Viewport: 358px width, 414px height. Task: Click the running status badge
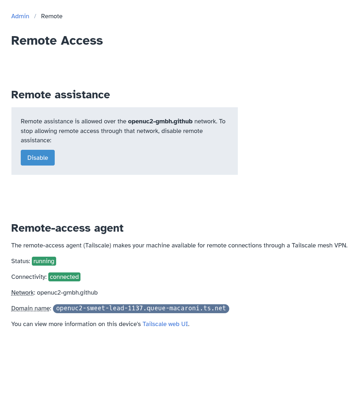pyautogui.click(x=44, y=261)
